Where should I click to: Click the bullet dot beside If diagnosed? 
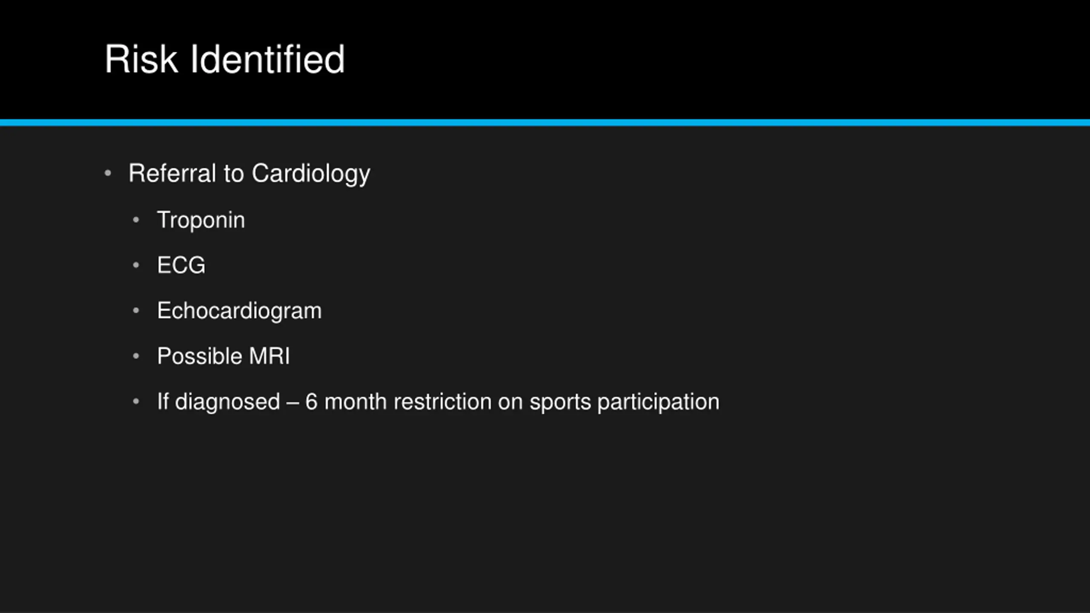click(x=136, y=401)
